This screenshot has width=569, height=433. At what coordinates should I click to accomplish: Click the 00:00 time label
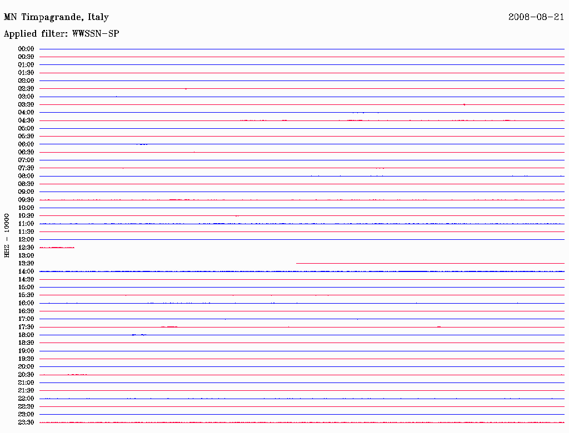click(x=26, y=49)
